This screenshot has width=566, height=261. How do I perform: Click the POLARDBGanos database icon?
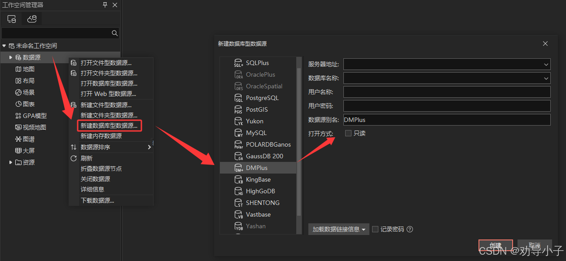tap(239, 144)
